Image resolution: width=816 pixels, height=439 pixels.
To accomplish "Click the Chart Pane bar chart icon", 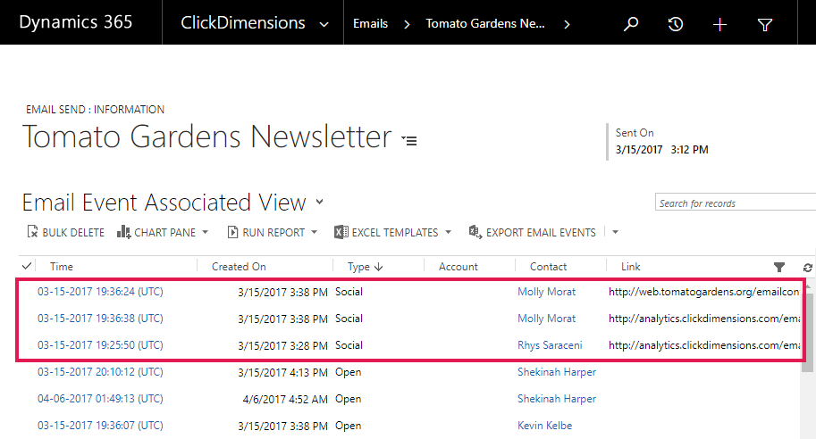I will [123, 232].
